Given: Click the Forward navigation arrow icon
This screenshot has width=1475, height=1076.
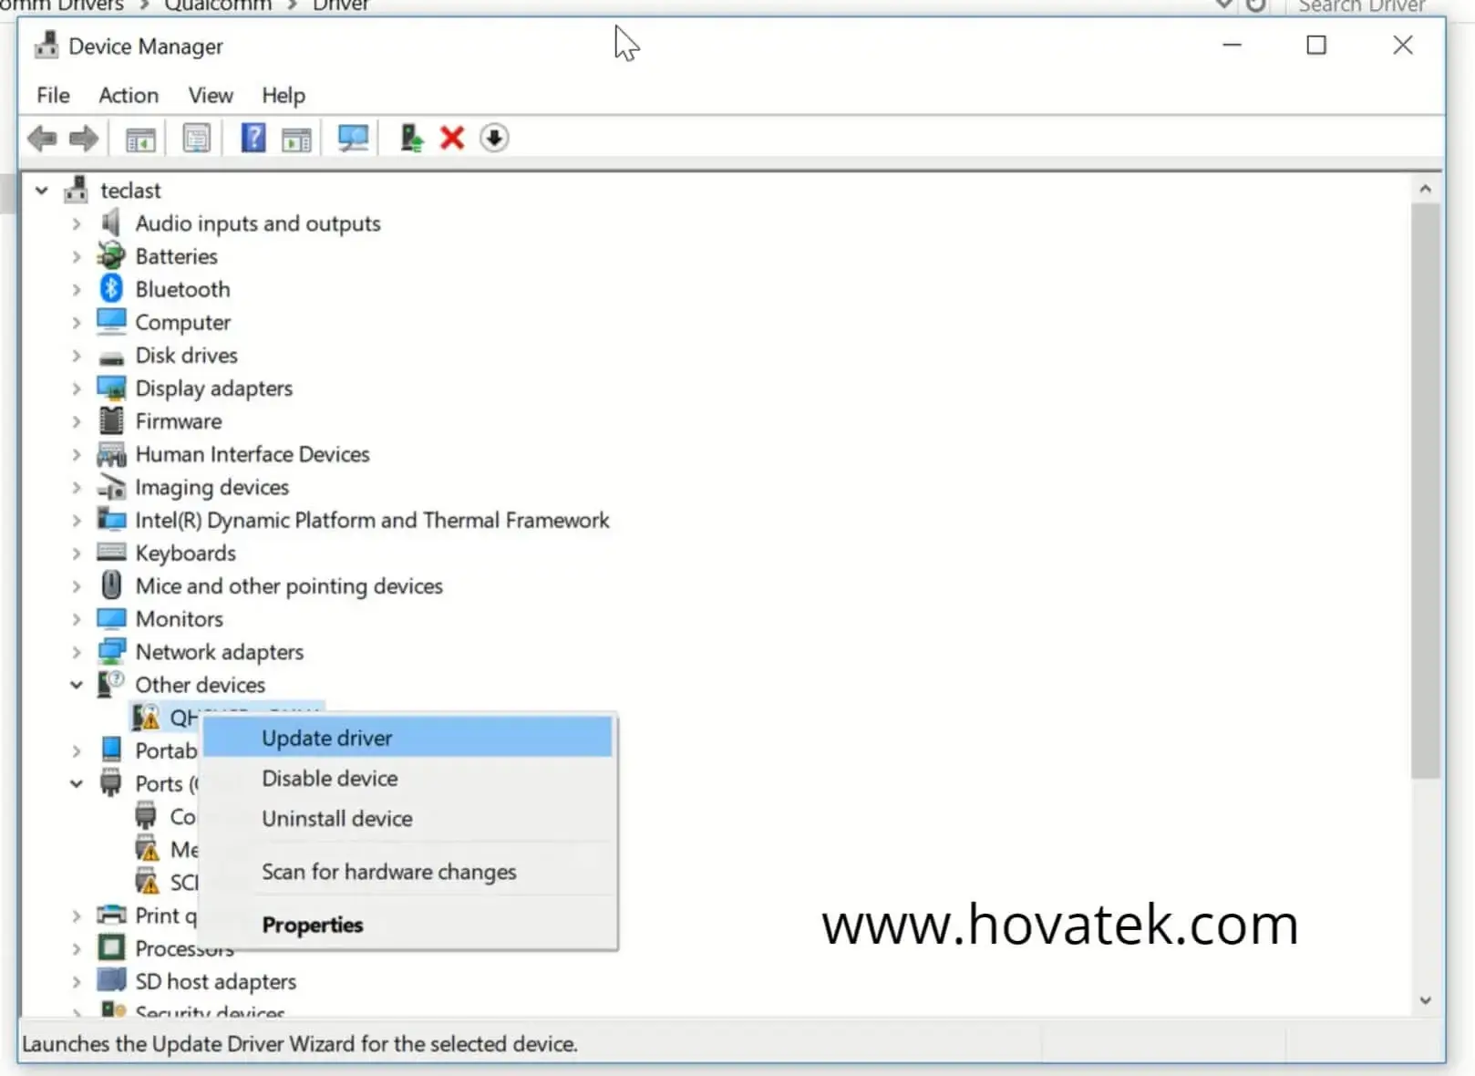Looking at the screenshot, I should pos(83,138).
